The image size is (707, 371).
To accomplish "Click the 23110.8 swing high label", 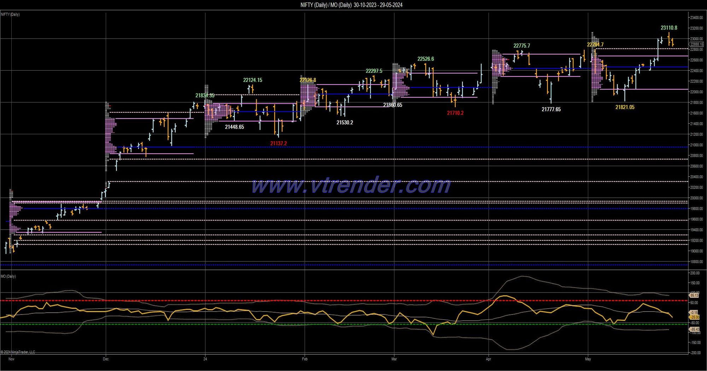I will click(x=669, y=28).
